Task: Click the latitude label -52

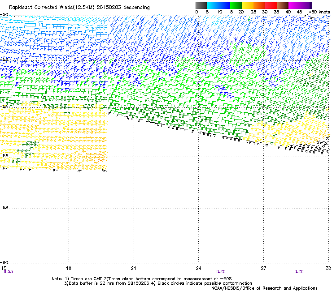Action: click(4, 59)
